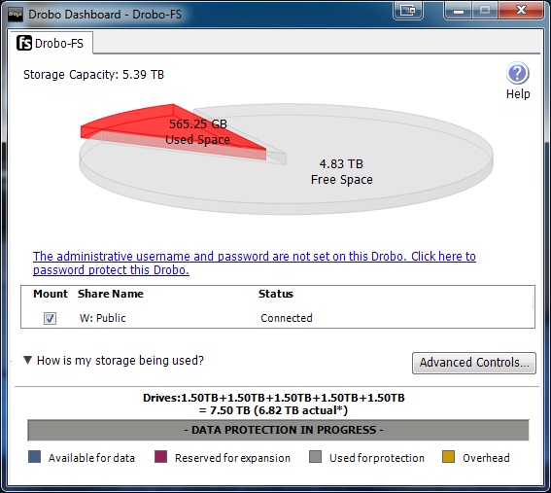
Task: Click the 'Data Protection In Progress' bar
Action: [278, 430]
